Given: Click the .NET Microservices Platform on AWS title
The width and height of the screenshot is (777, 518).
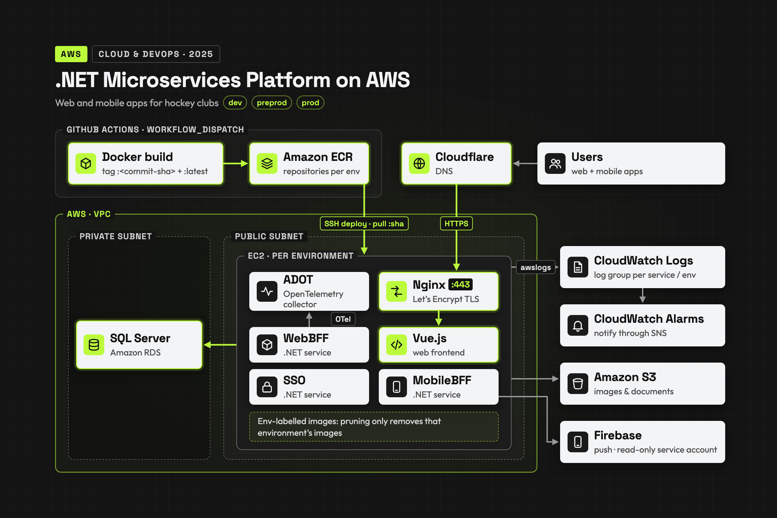Looking at the screenshot, I should pos(232,80).
